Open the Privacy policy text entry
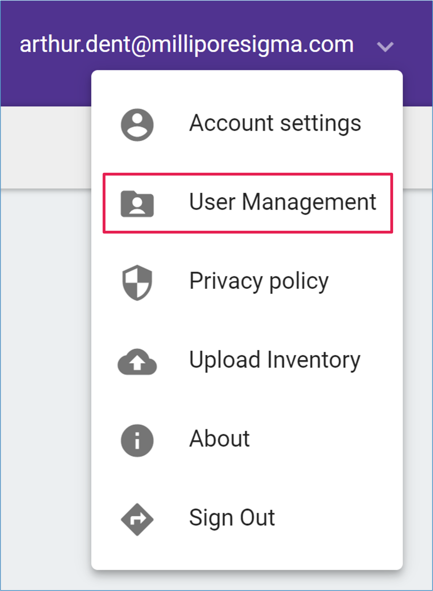 (x=259, y=281)
